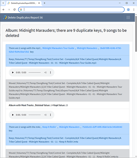Go back to the previous page
The width and height of the screenshot is (137, 158).
coord(3,9)
